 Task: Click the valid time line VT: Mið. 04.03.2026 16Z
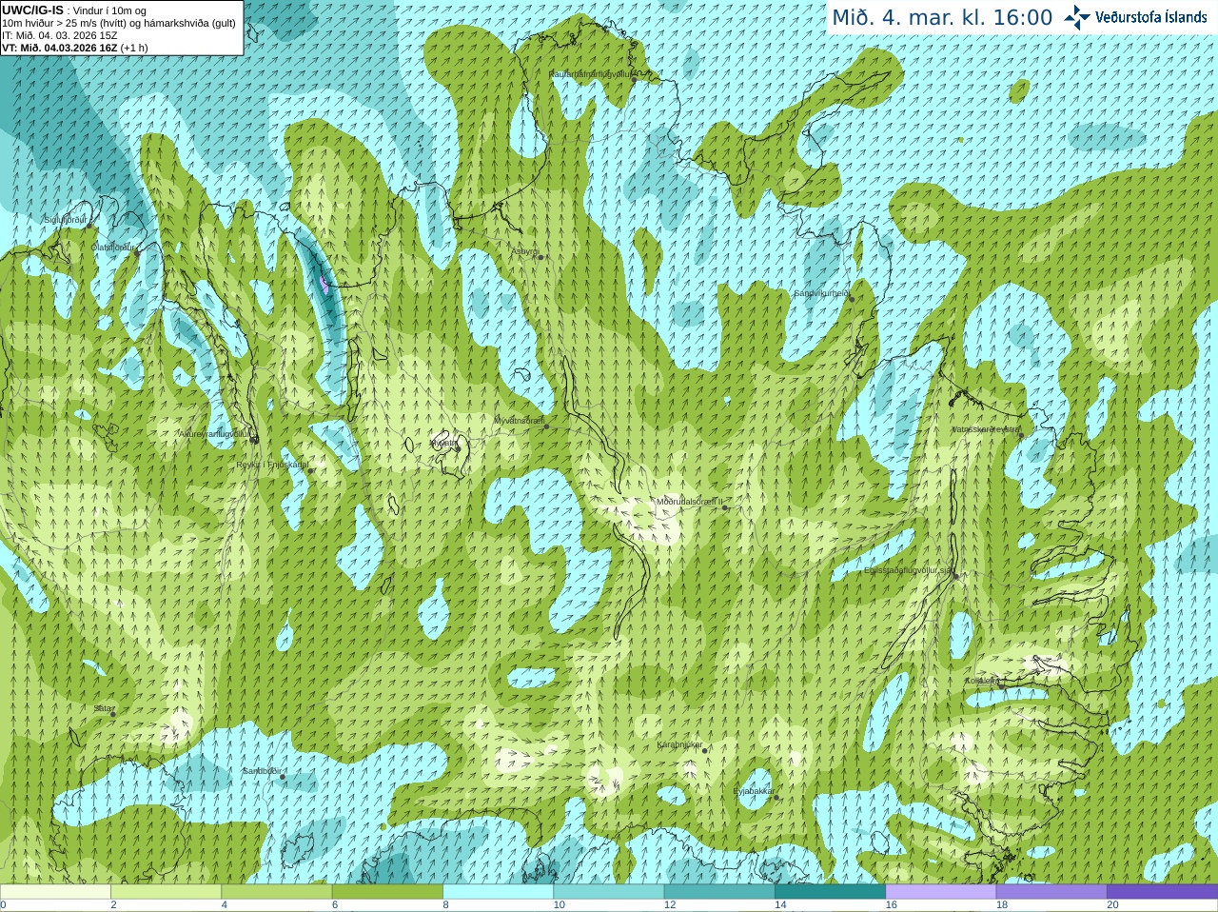click(x=59, y=48)
